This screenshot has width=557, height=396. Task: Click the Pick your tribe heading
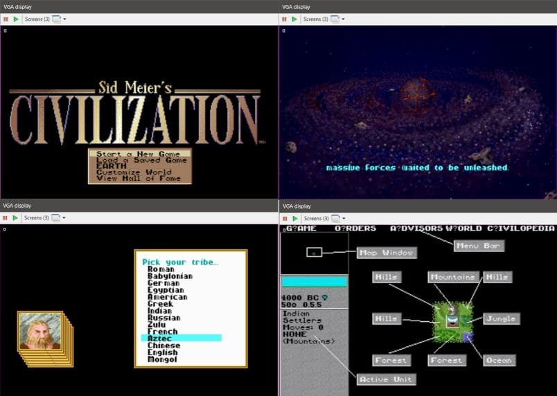pyautogui.click(x=180, y=262)
